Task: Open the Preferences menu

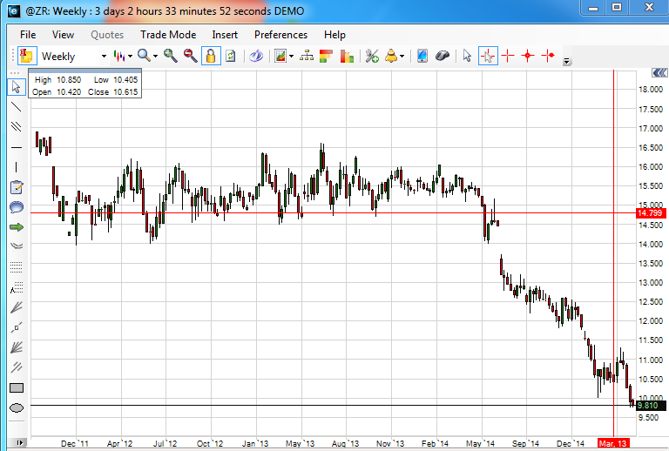Action: (x=280, y=35)
